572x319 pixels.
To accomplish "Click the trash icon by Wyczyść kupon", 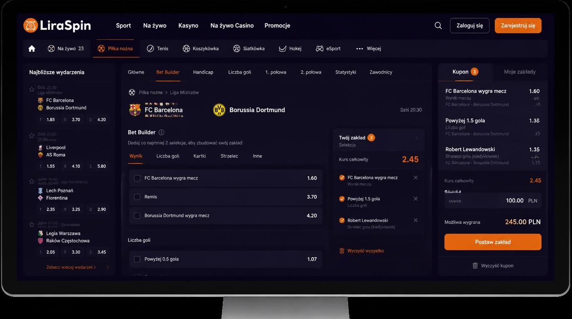I will [475, 265].
